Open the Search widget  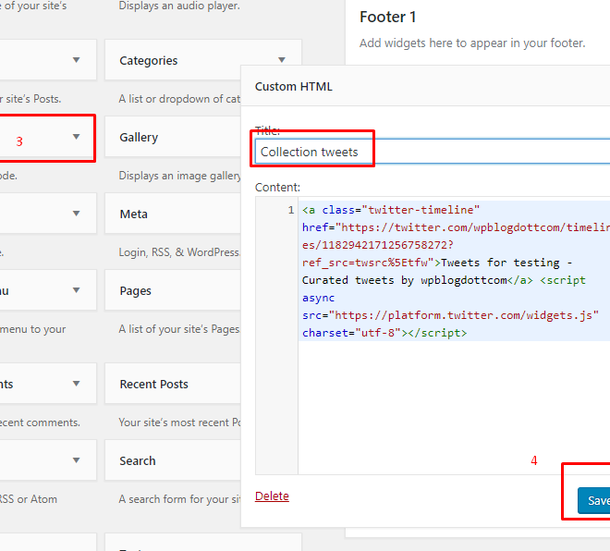(173, 460)
